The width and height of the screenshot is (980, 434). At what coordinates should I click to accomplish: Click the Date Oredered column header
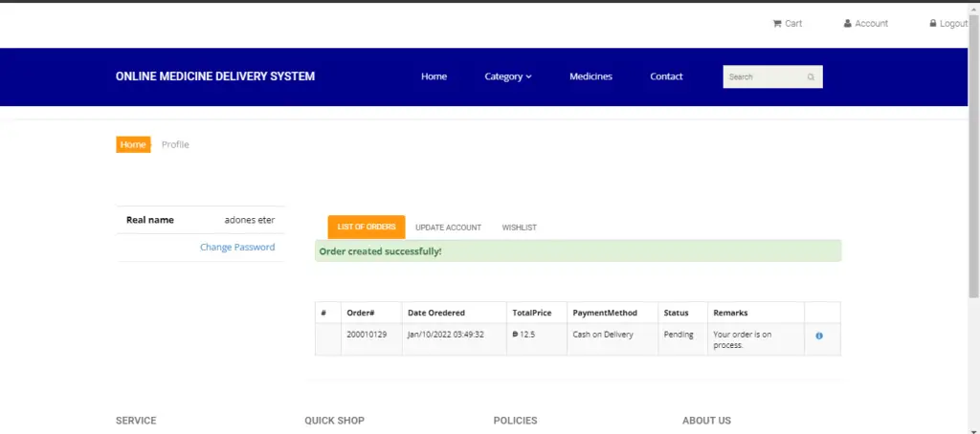click(455, 313)
